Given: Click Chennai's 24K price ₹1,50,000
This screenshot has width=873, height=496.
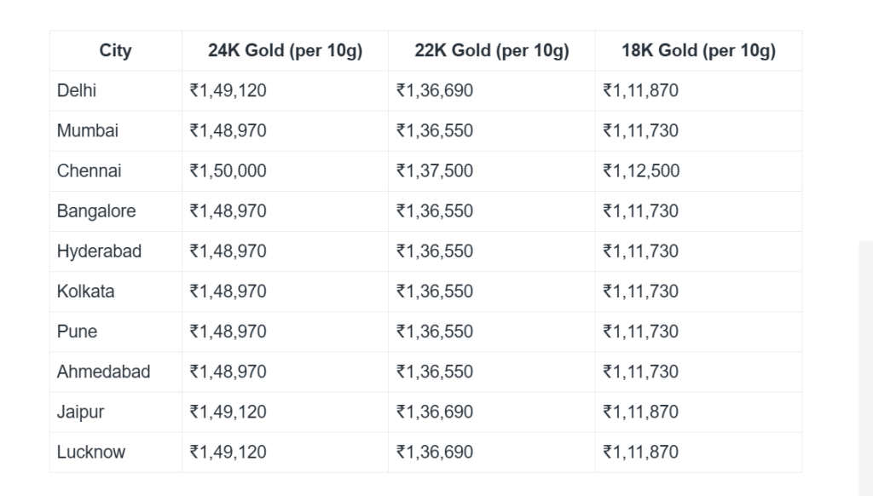Looking at the screenshot, I should (x=228, y=170).
